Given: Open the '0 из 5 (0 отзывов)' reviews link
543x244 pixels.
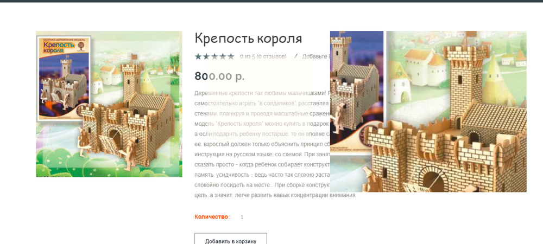Looking at the screenshot, I should pyautogui.click(x=263, y=56).
